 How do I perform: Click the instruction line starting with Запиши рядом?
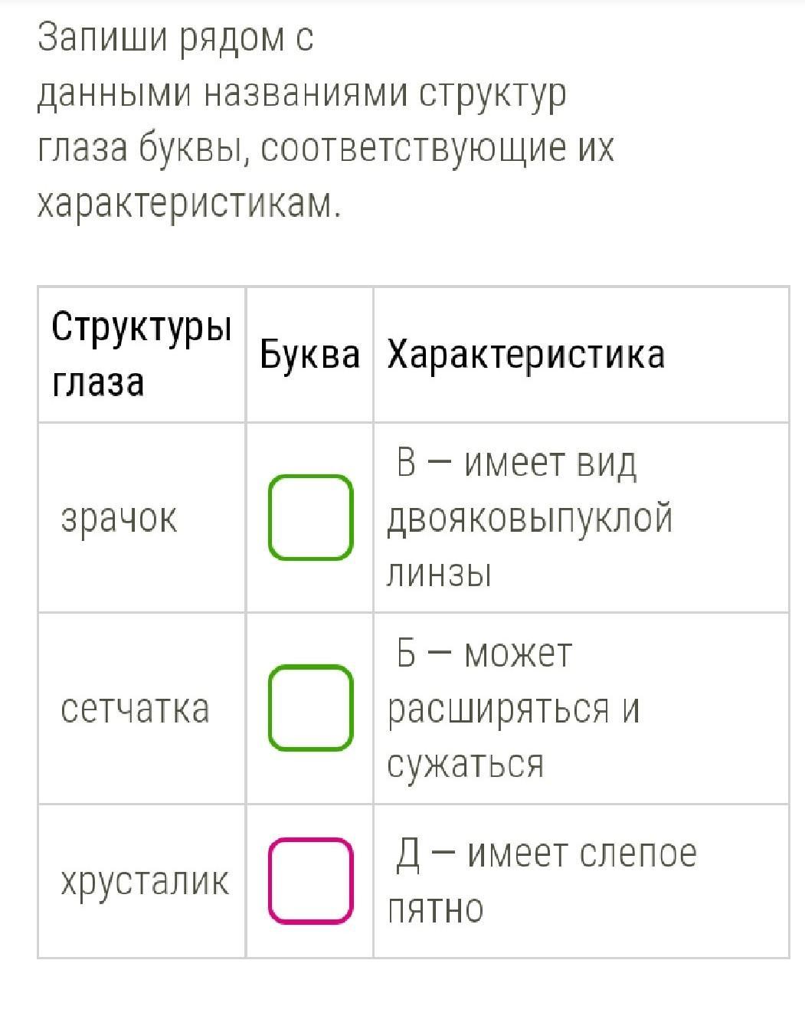click(x=176, y=38)
